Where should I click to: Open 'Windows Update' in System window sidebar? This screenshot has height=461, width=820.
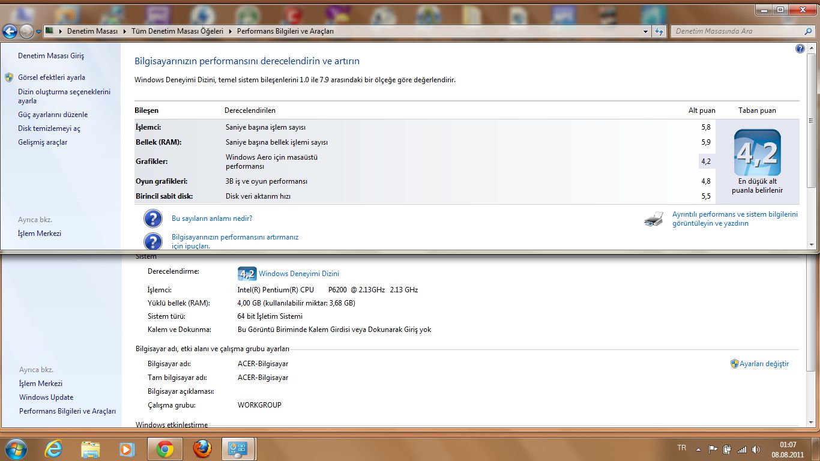pos(46,397)
